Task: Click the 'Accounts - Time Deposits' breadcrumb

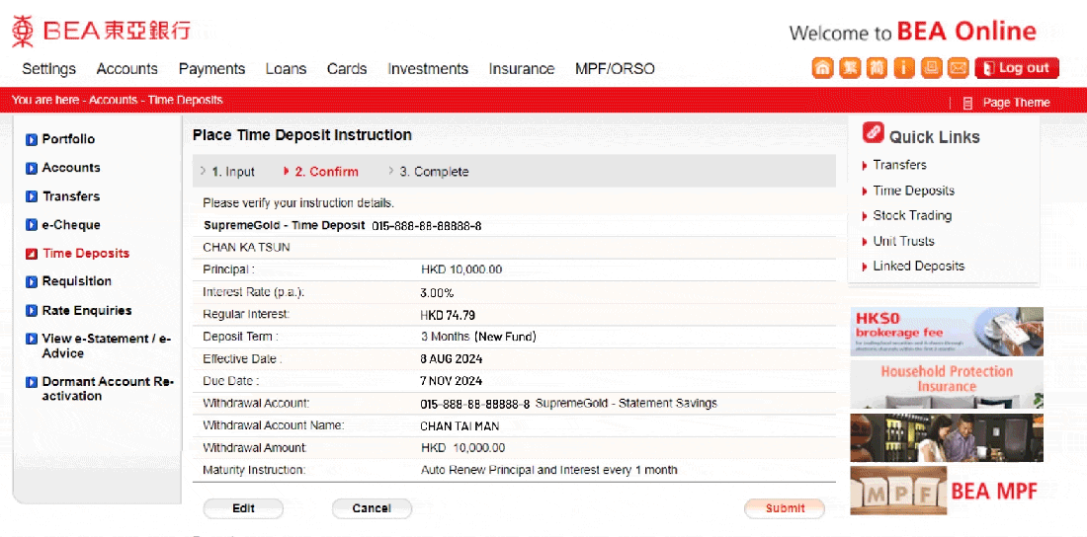Action: tap(156, 100)
